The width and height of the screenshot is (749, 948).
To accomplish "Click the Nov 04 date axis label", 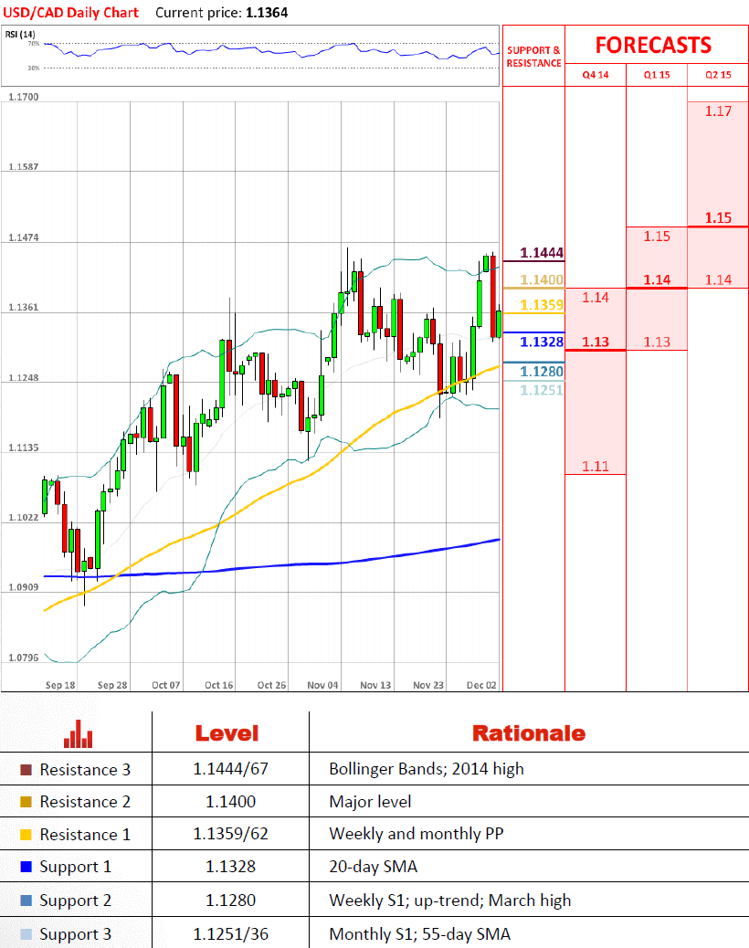I will click(322, 685).
